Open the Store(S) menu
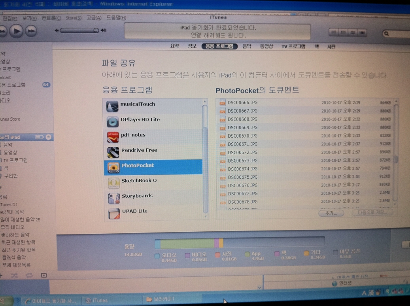This screenshot has width=410, height=306. click(x=74, y=18)
